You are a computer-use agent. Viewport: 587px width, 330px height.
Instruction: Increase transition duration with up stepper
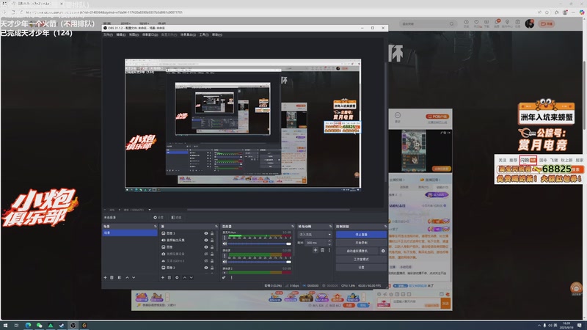329,241
